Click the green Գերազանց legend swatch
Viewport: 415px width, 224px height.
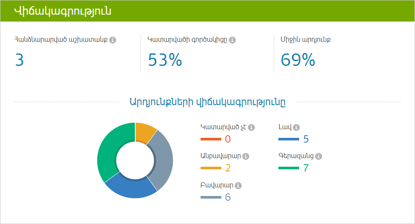[289, 168]
